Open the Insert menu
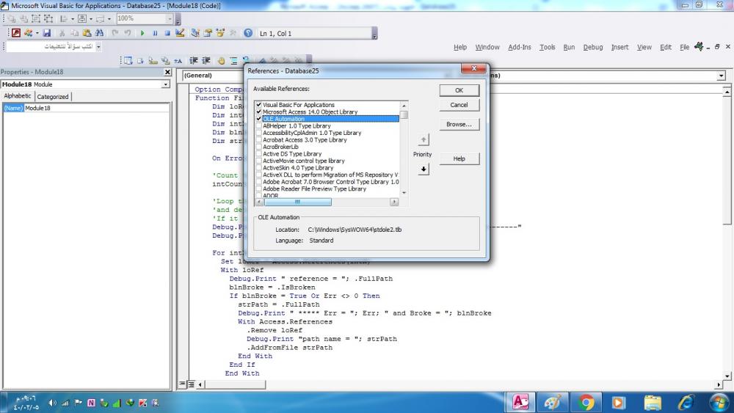The width and height of the screenshot is (734, 413). [x=619, y=47]
